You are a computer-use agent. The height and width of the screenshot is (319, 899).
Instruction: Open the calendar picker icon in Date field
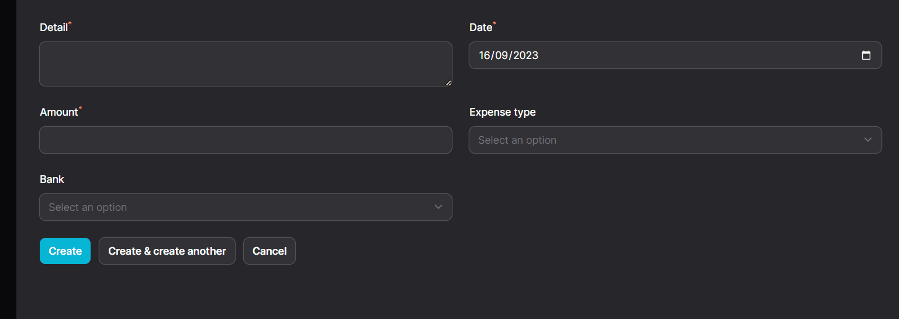point(866,56)
